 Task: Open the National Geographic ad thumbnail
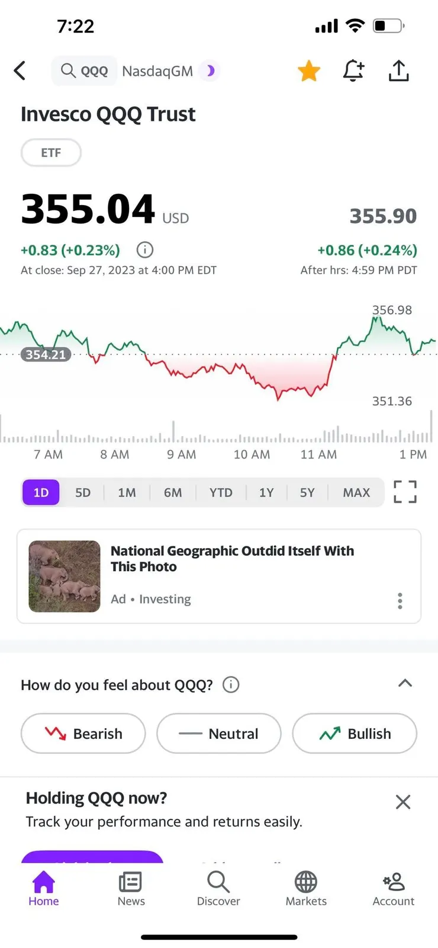click(x=65, y=576)
